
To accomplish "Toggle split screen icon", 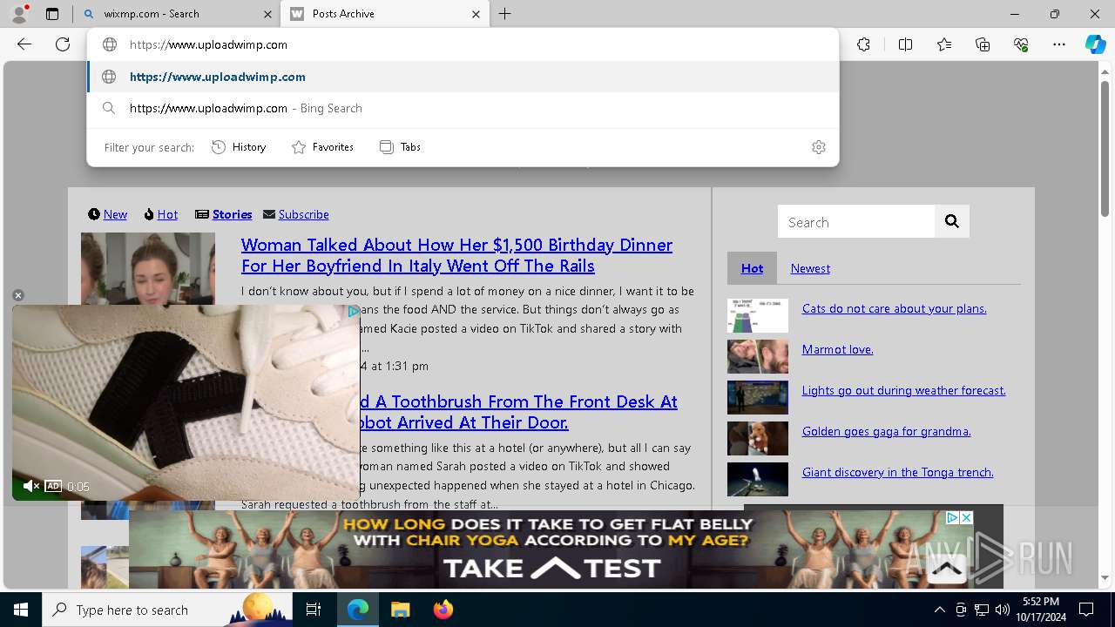I will point(905,44).
